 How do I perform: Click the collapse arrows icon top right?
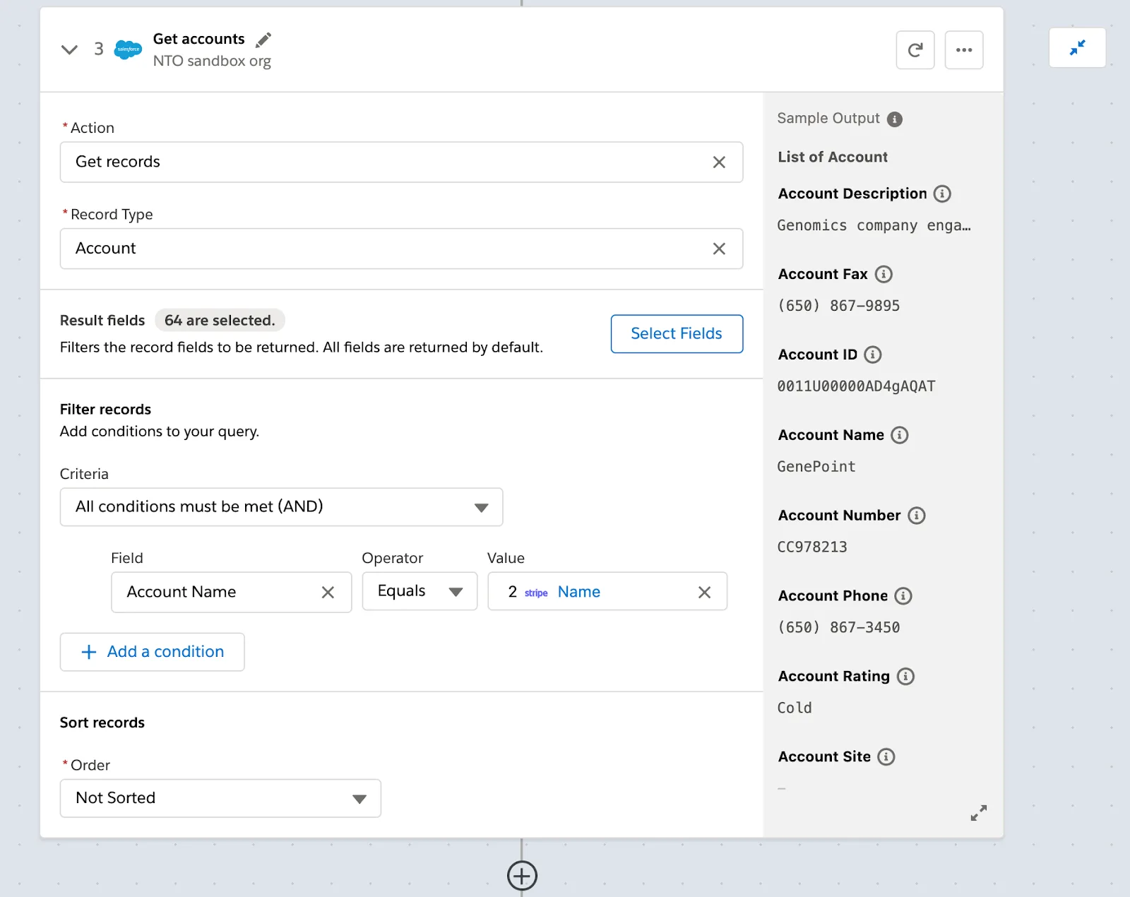tap(1077, 47)
